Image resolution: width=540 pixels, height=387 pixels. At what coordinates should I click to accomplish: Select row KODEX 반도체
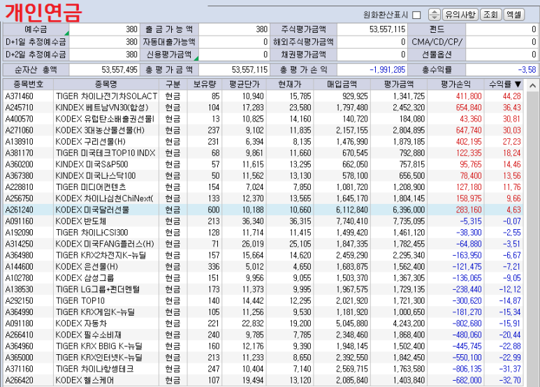[x=263, y=221]
